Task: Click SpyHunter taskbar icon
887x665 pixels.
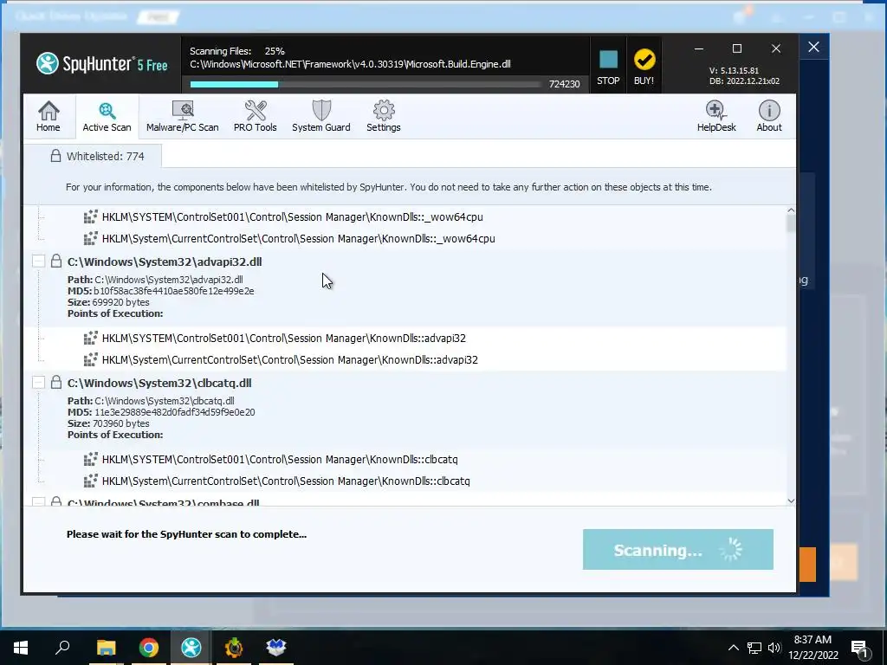Action: (191, 648)
